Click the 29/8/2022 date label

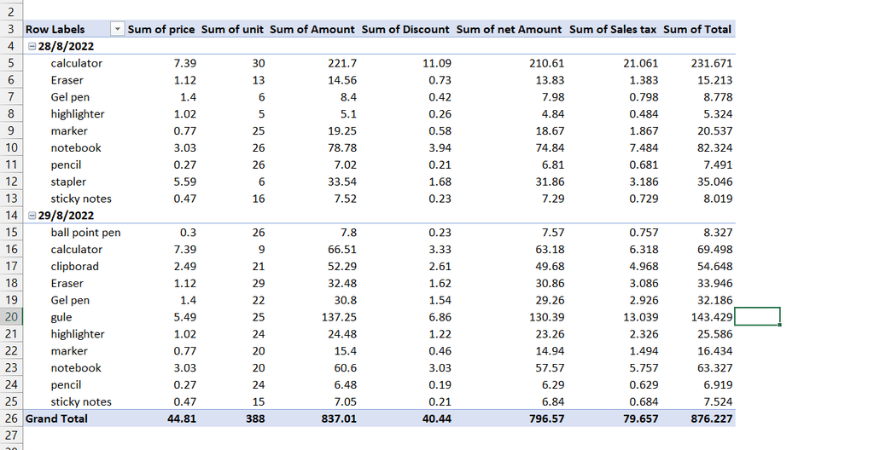pyautogui.click(x=66, y=216)
